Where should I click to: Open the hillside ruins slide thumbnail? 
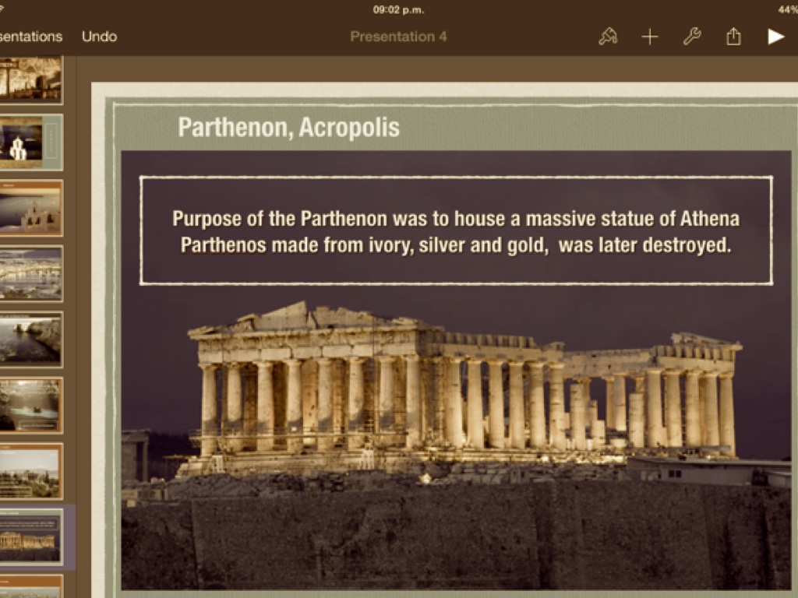coord(30,472)
